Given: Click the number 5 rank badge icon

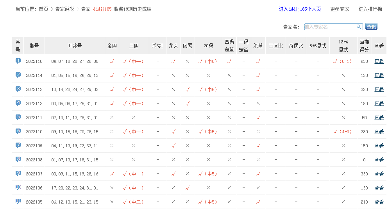Looking at the screenshot, I should click(18, 117).
